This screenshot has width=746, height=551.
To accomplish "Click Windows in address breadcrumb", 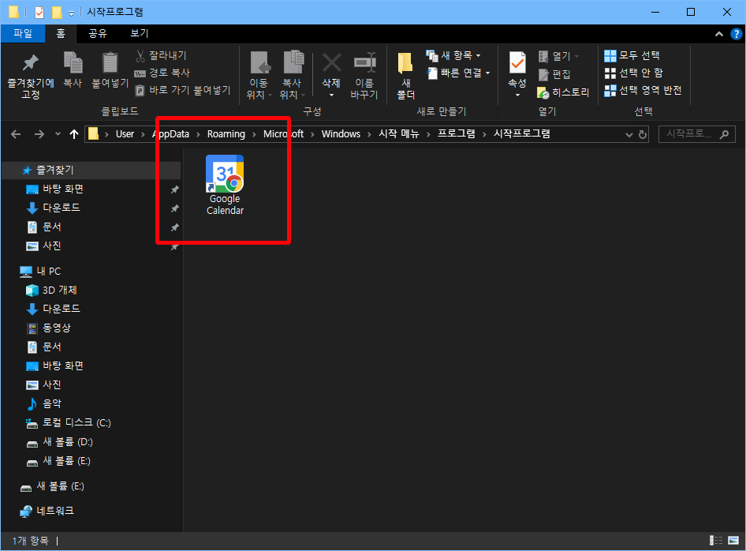I will [x=341, y=134].
